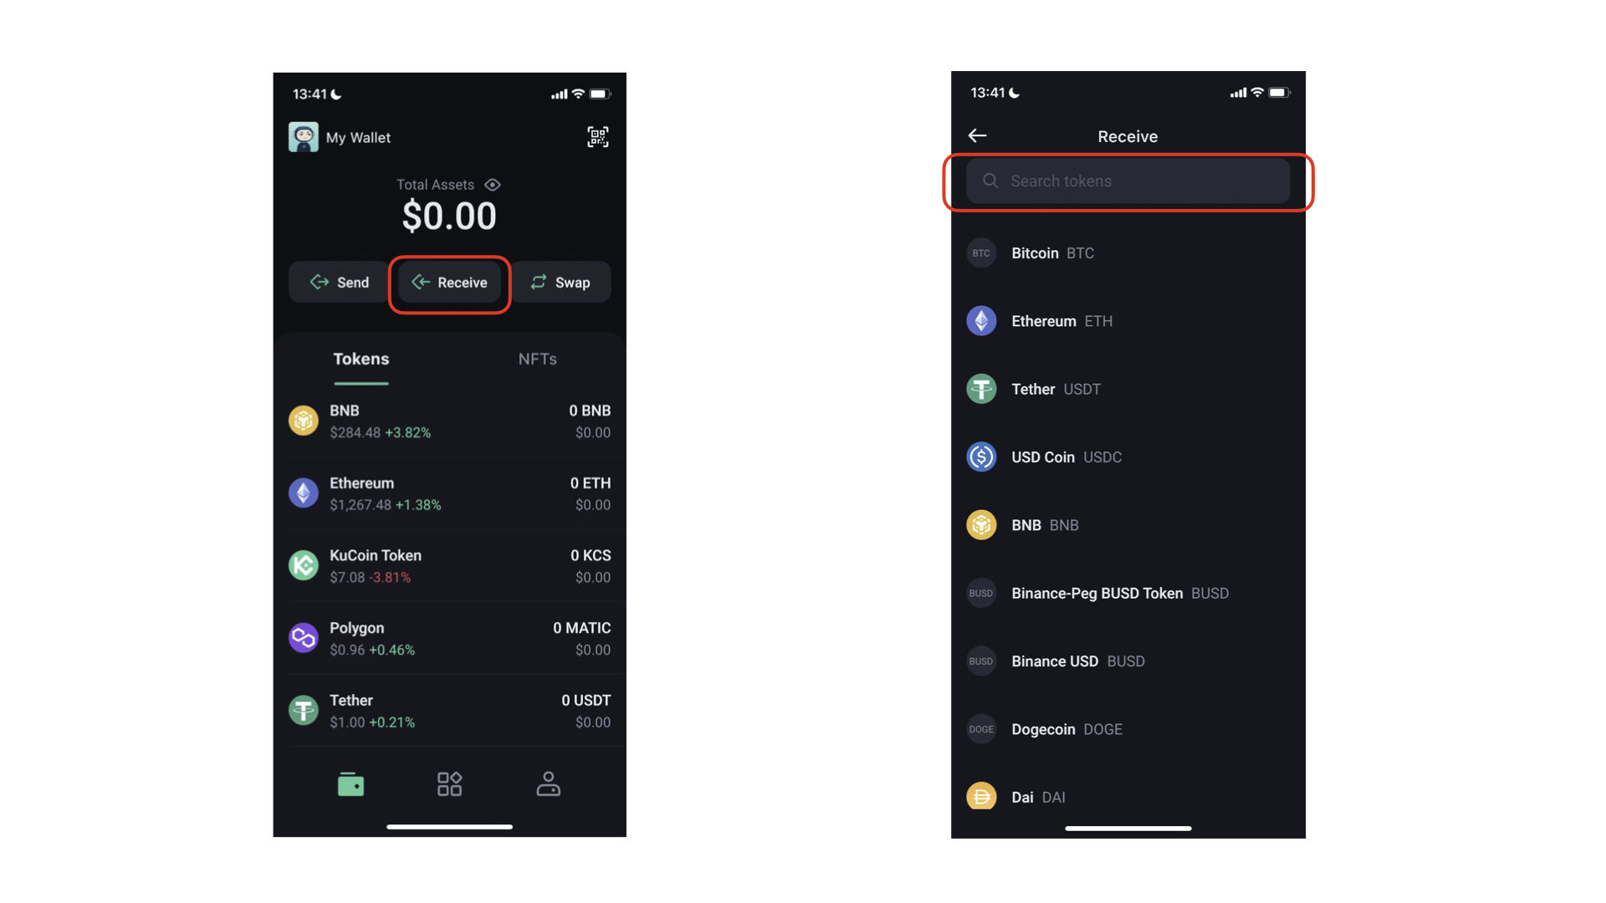1606x903 pixels.
Task: Select the Tokens tab
Action: [361, 359]
